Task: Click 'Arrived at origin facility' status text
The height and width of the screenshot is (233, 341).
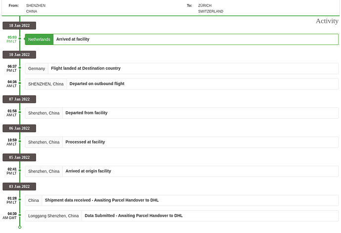Action: click(88, 171)
